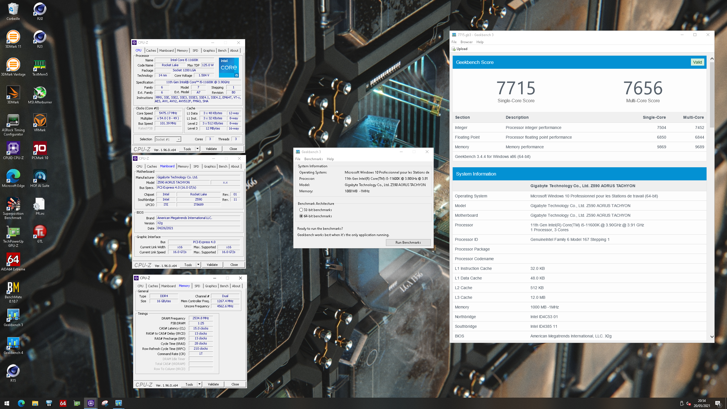Open the 3DMark desktop icon
Viewport: 727px width, 409px height.
pos(13,95)
